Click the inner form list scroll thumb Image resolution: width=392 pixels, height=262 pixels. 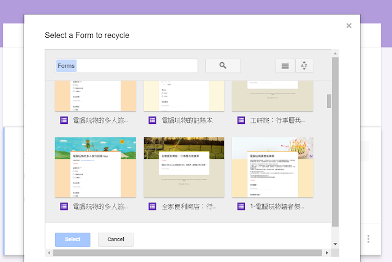(x=329, y=101)
